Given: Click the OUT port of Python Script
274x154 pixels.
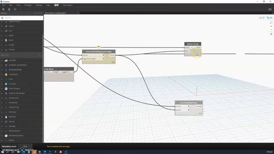Looking at the screenshot, I should [199, 47].
